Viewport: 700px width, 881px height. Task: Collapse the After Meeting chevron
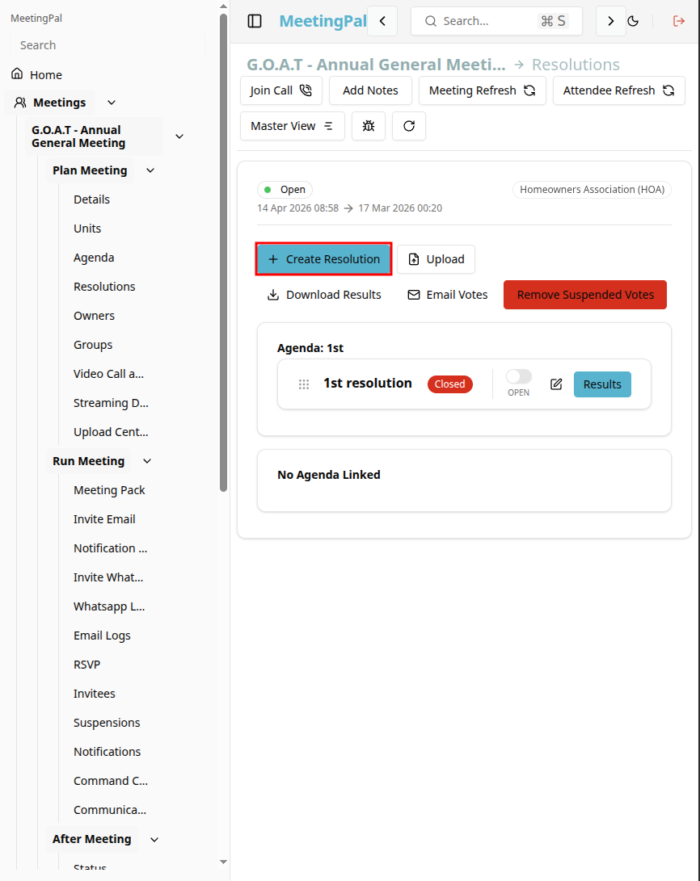tap(154, 840)
